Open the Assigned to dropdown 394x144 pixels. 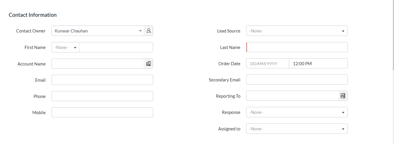297,129
